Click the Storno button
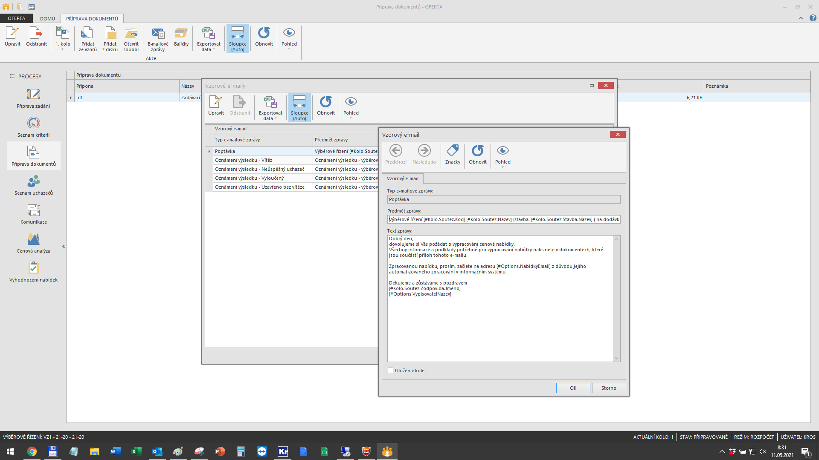Image resolution: width=819 pixels, height=460 pixels. point(609,388)
